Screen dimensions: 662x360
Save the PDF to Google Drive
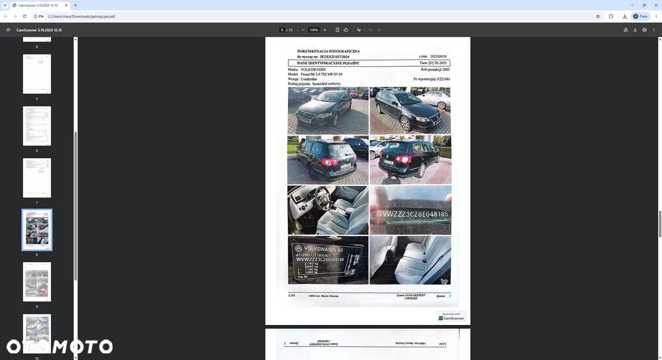tap(626, 30)
